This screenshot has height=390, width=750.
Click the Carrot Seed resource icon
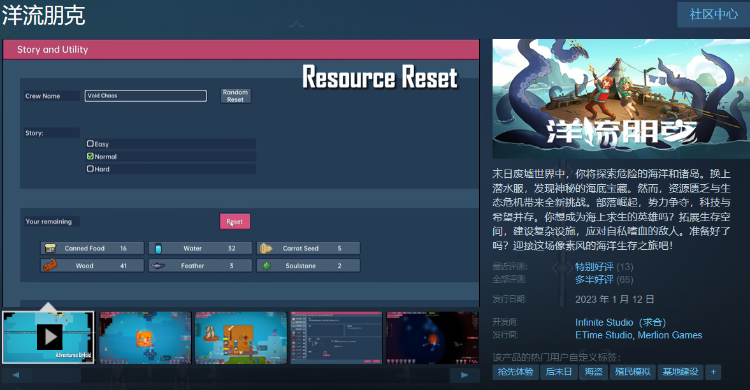click(x=266, y=249)
